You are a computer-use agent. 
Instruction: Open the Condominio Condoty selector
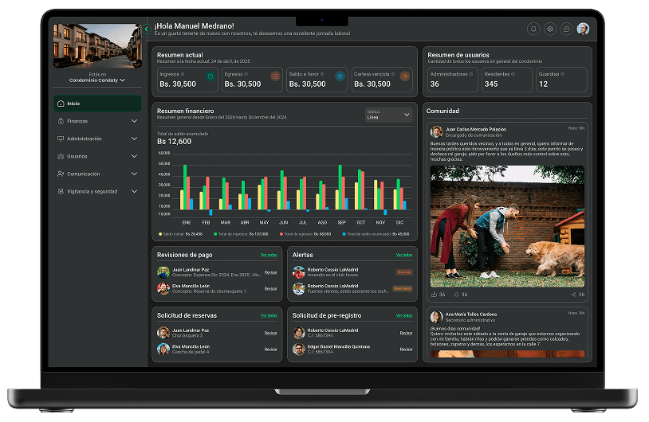(97, 80)
